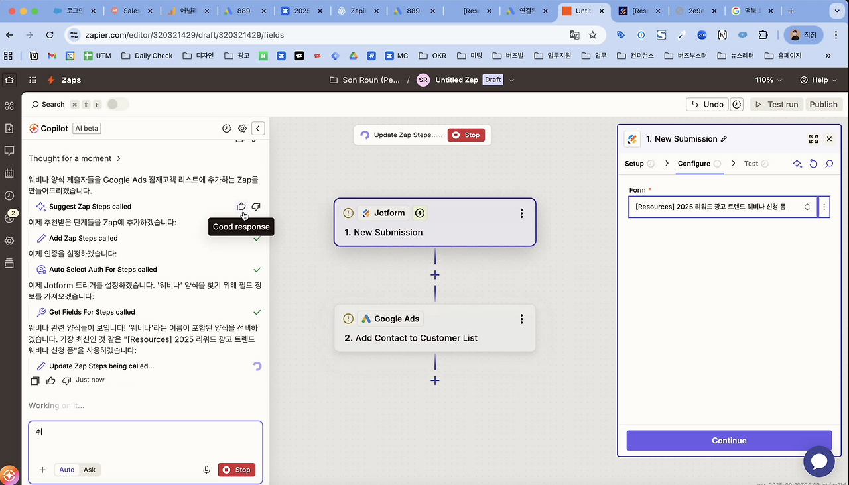Mark Suggest Zap Steps response as good
This screenshot has width=849, height=485.
[241, 207]
